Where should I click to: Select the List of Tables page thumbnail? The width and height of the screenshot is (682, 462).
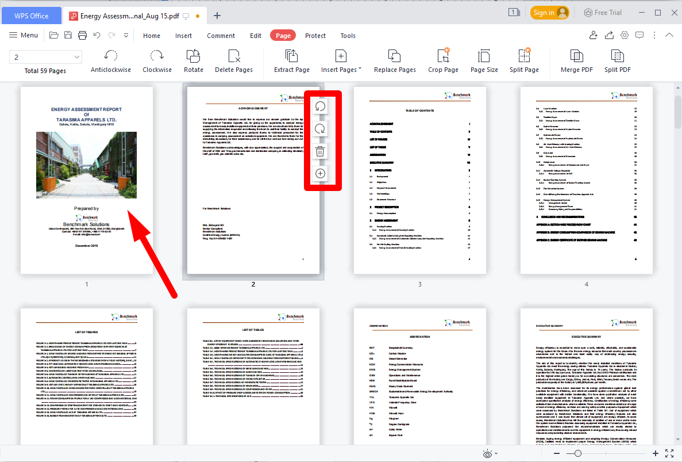pos(253,377)
